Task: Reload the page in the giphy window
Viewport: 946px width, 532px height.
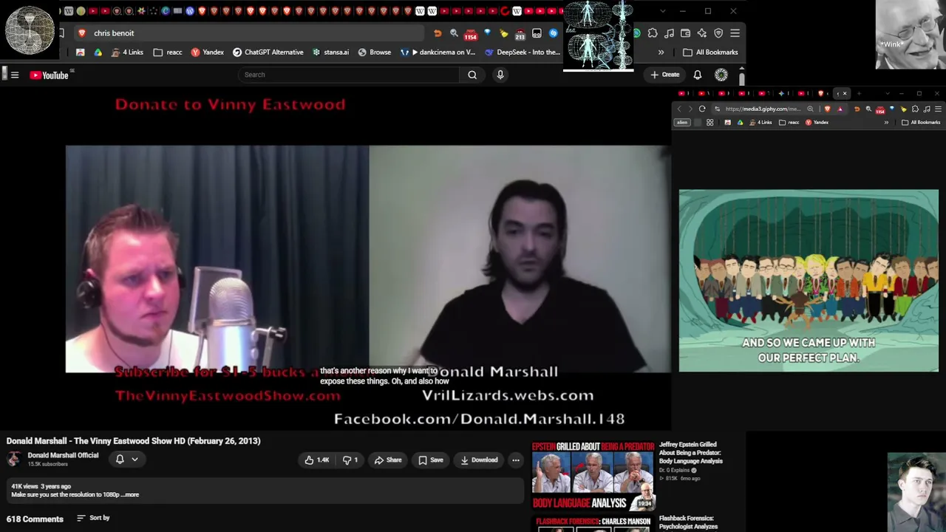Action: pyautogui.click(x=702, y=109)
